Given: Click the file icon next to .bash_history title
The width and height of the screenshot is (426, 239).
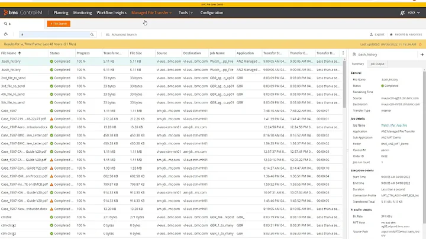Looking at the screenshot, I should coord(354,54).
